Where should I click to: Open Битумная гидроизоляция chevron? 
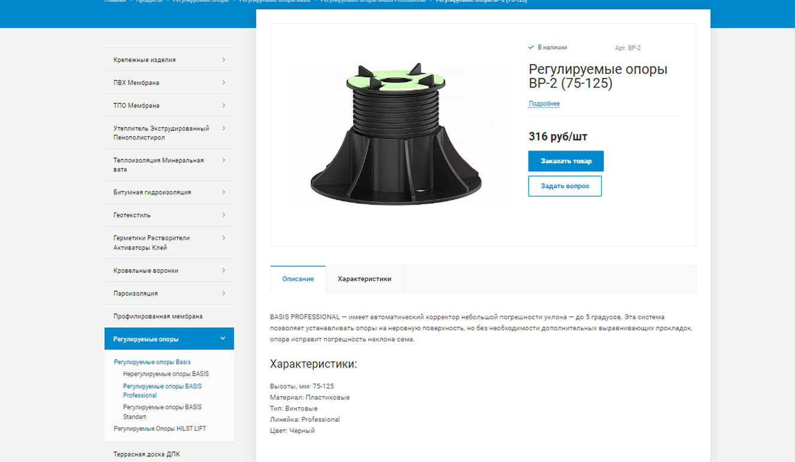pyautogui.click(x=223, y=192)
